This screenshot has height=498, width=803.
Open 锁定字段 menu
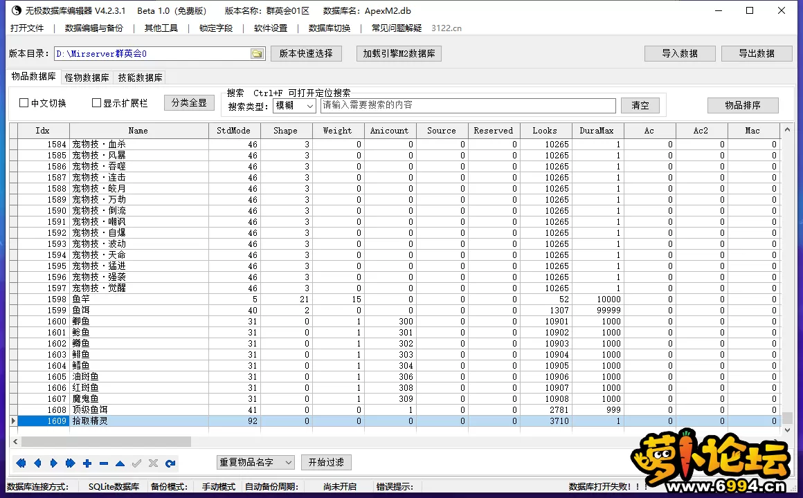click(215, 28)
